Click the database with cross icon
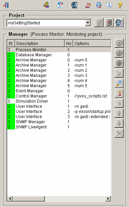Image resolution: width=129 pixels, height=207 pixels. click(99, 5)
